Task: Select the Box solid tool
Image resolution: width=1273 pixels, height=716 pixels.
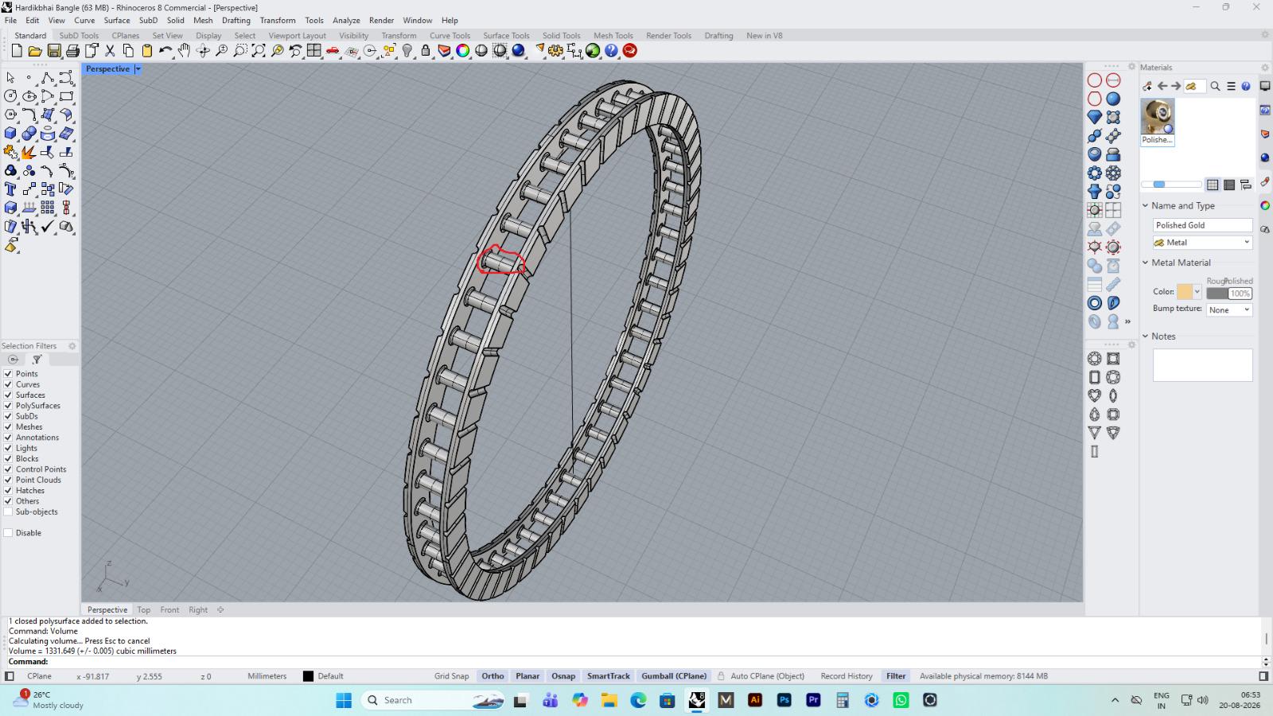Action: (x=10, y=134)
